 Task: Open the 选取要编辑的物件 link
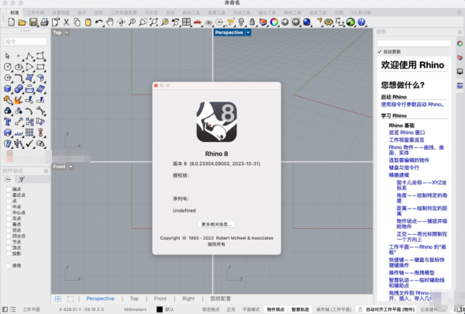click(x=409, y=160)
